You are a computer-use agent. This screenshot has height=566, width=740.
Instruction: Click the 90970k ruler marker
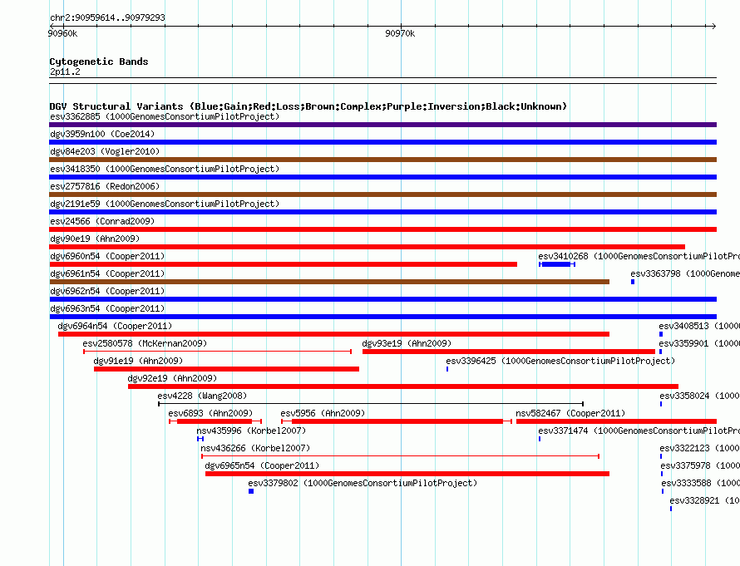[x=400, y=33]
